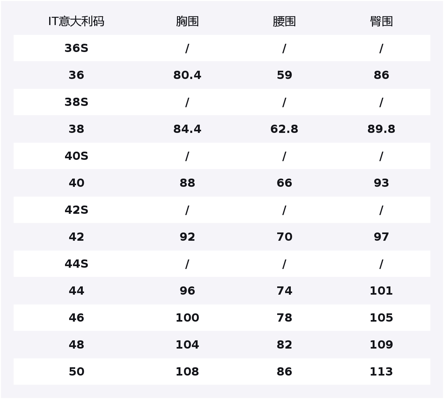Click the 100 bust value
Viewport: 444px width, 399px height.
point(187,318)
